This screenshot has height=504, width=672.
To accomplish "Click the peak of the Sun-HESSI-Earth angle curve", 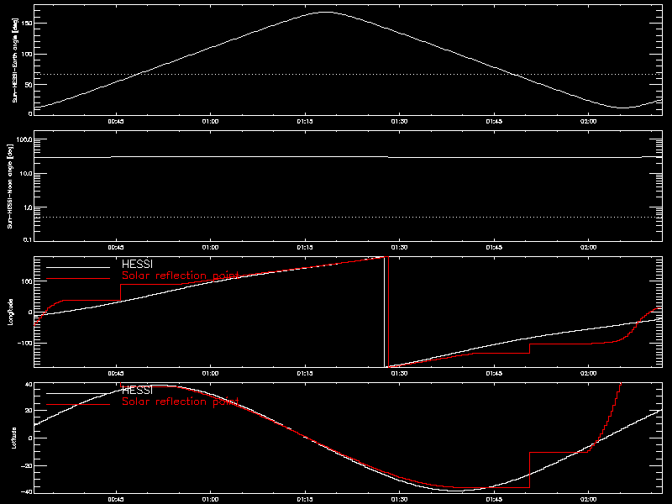I will coord(326,13).
